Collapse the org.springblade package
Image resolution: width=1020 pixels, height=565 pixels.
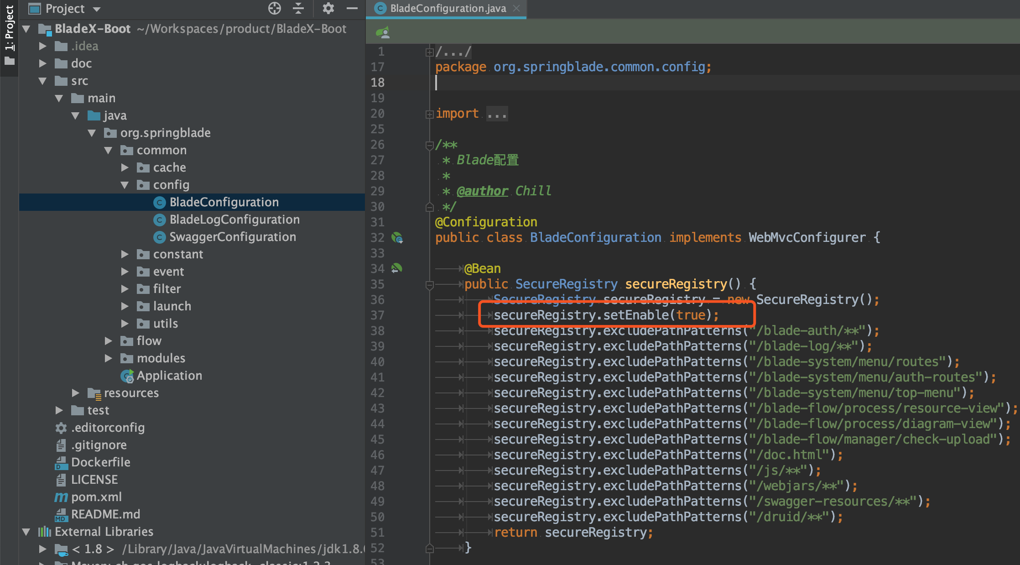pos(92,133)
